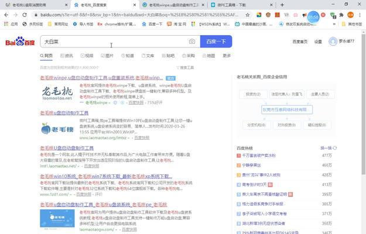Open the hot search entry at 385万
Viewport: 366px width, 234px height.
click(262, 204)
